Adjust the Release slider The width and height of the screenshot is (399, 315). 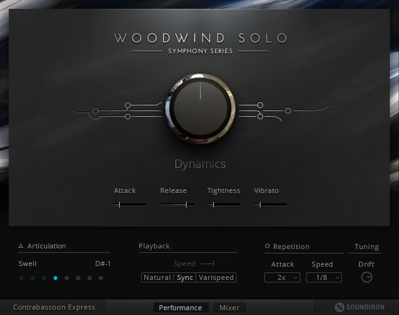click(x=176, y=204)
